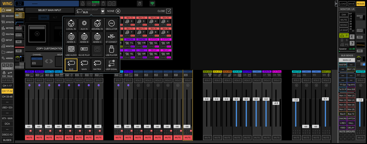Image resolution: width=367 pixels, height=144 pixels.
Task: Select LOCAL IN source group
Action: coord(71,25)
